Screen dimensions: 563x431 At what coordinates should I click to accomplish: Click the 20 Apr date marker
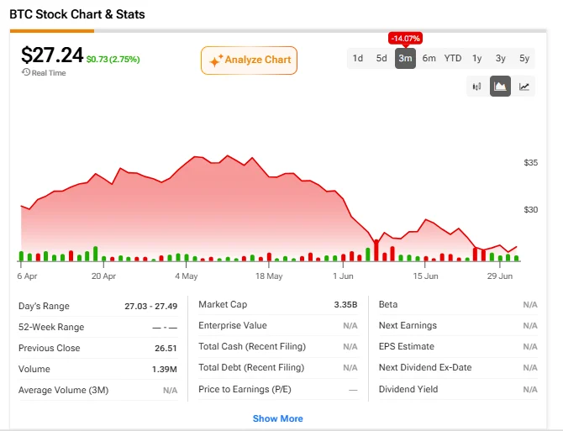tap(103, 276)
